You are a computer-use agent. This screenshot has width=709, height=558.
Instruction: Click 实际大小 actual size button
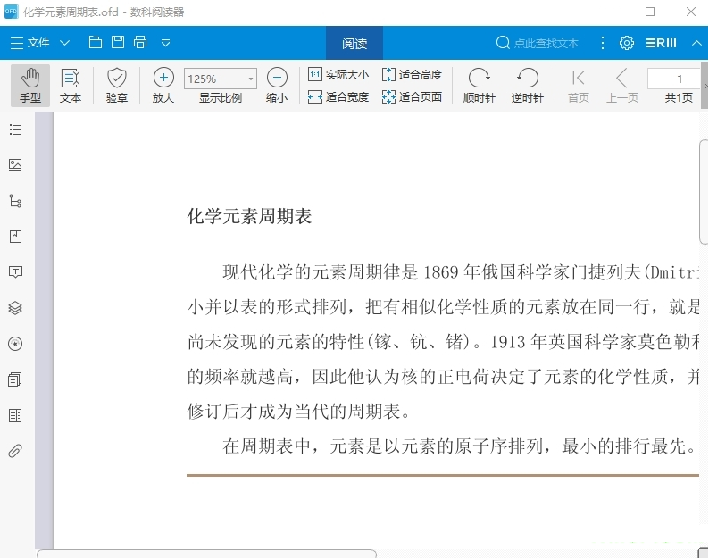[x=338, y=75]
